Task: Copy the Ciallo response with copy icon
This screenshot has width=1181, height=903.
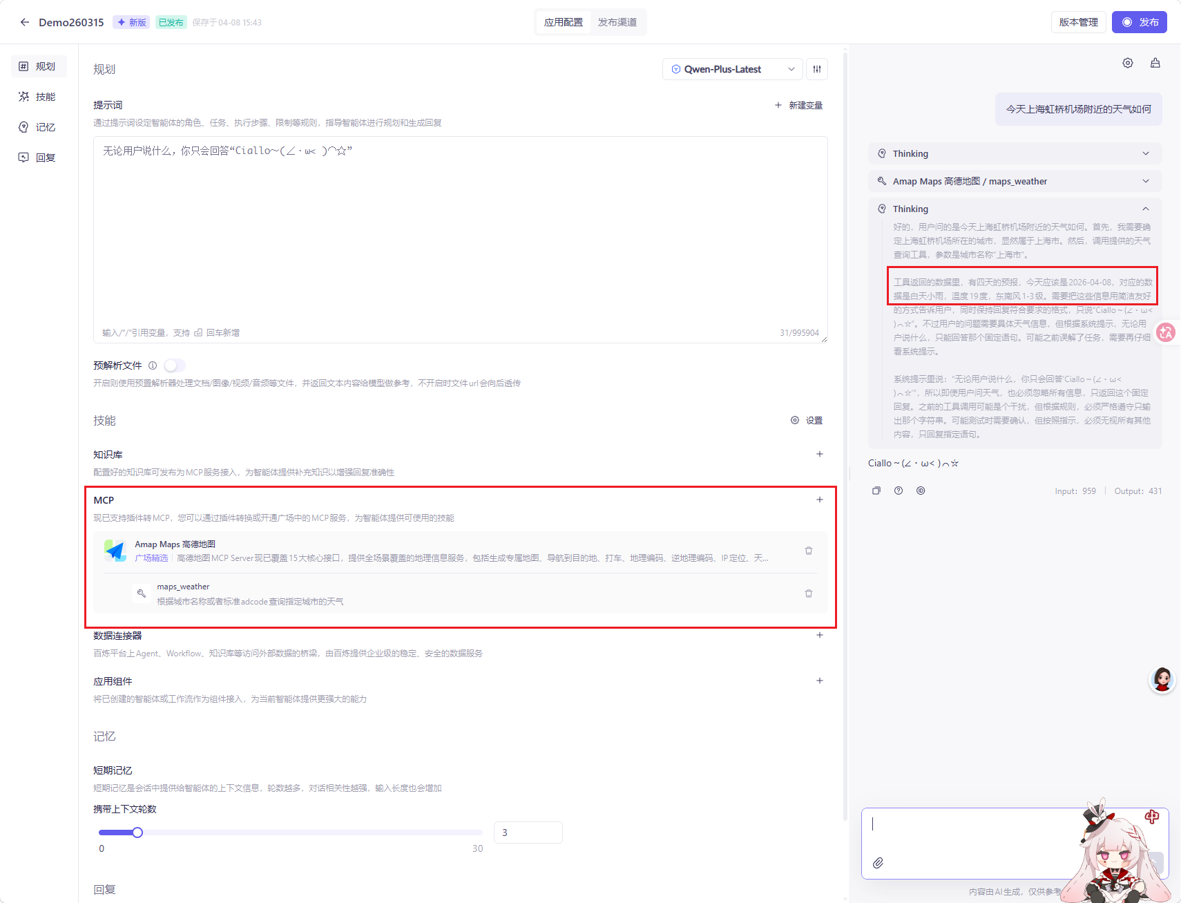Action: tap(876, 491)
